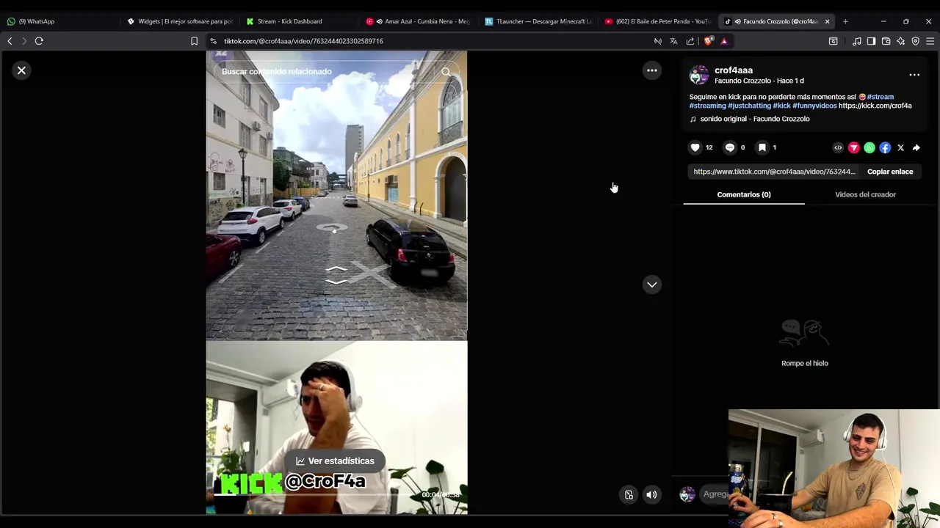Open the video options three-dot menu
The image size is (940, 528).
click(x=651, y=70)
